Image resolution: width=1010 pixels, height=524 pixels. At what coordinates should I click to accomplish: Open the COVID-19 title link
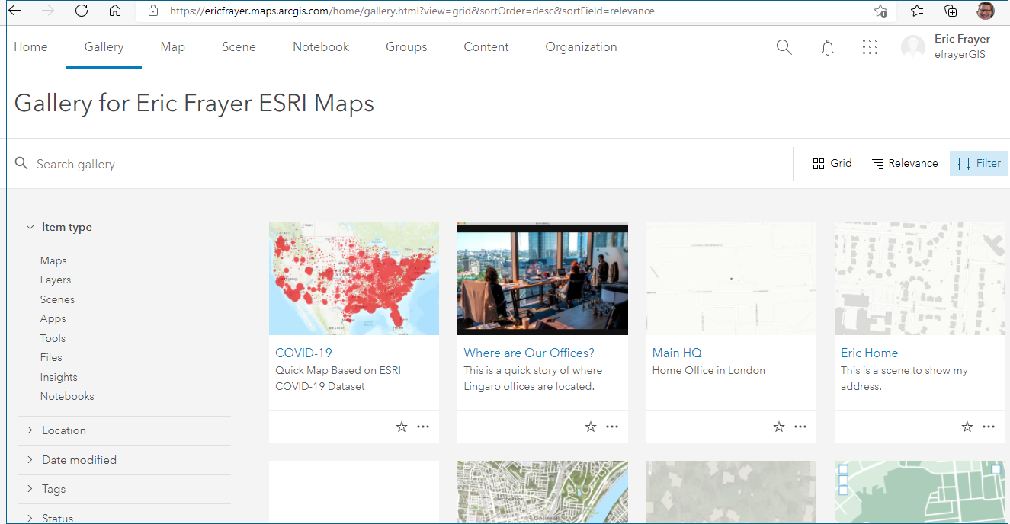[303, 353]
